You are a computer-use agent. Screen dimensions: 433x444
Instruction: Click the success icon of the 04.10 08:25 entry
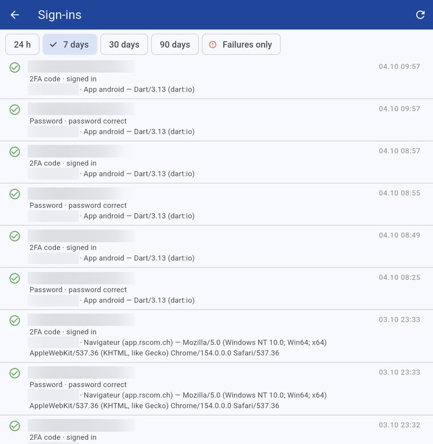[x=14, y=278]
